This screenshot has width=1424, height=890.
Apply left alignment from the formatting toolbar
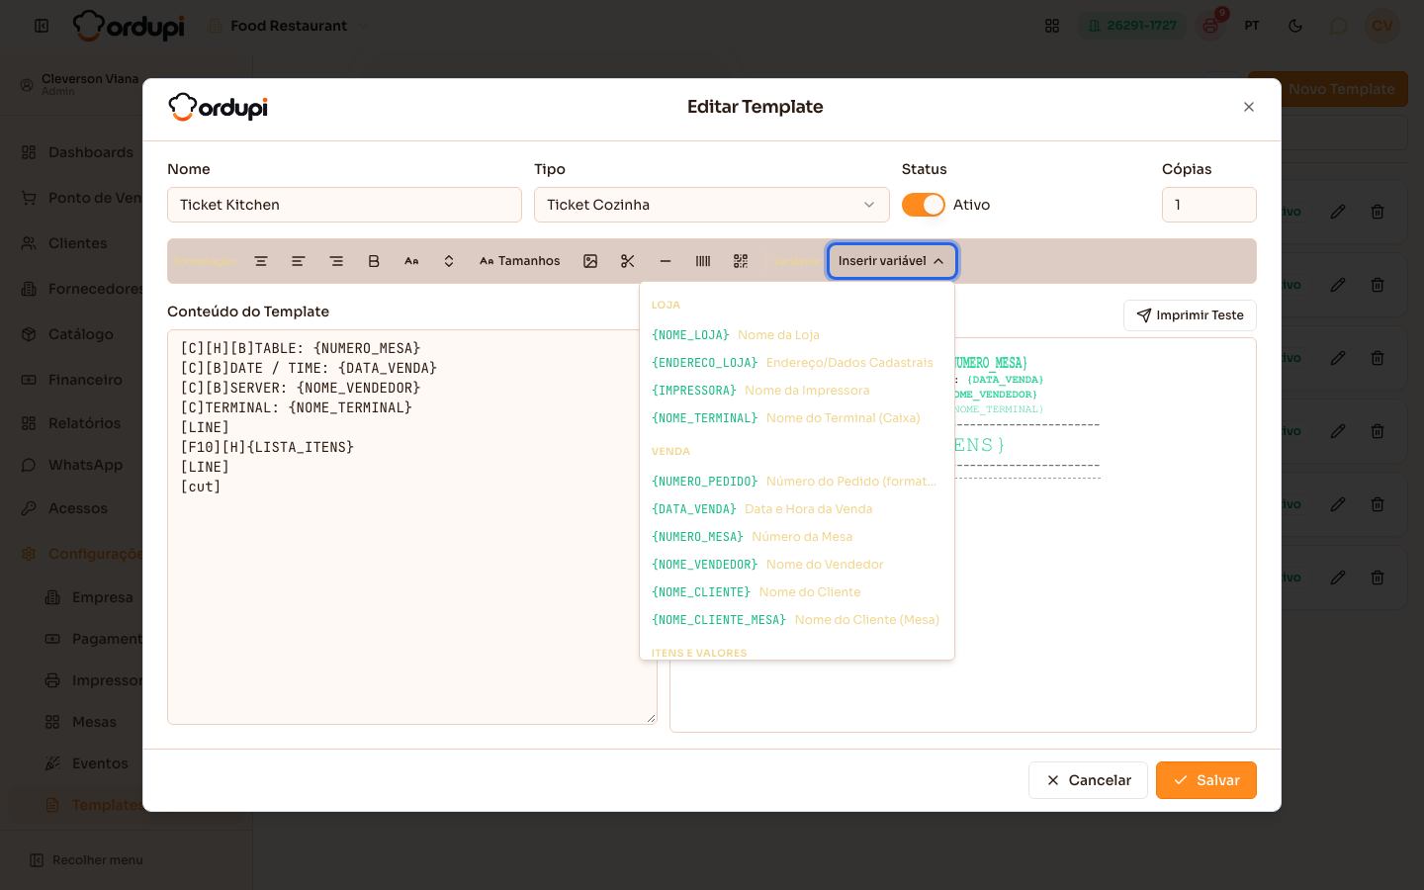click(x=298, y=261)
